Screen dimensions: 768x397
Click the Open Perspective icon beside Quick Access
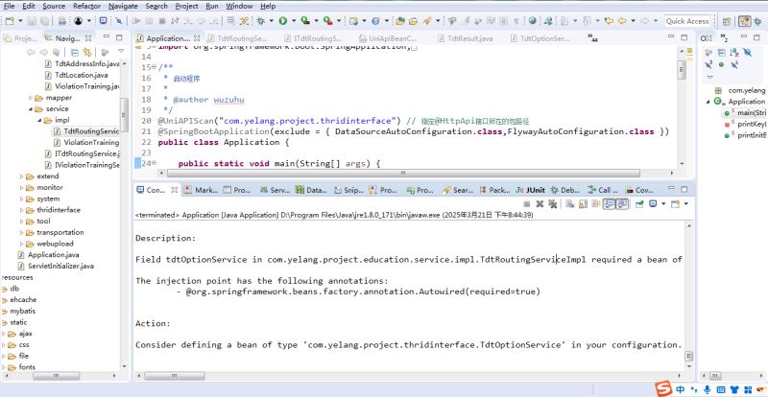[727, 21]
